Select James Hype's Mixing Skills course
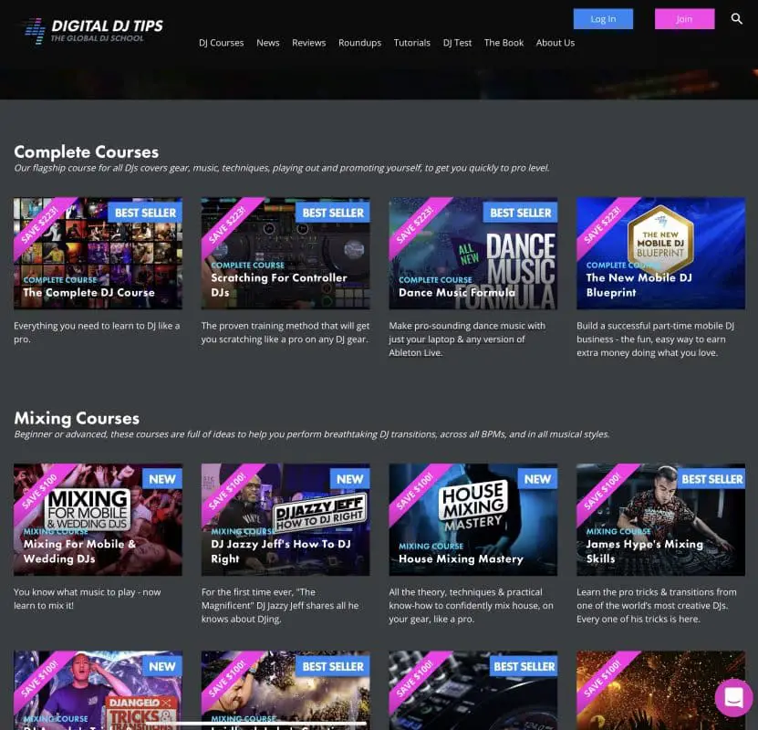 660,520
